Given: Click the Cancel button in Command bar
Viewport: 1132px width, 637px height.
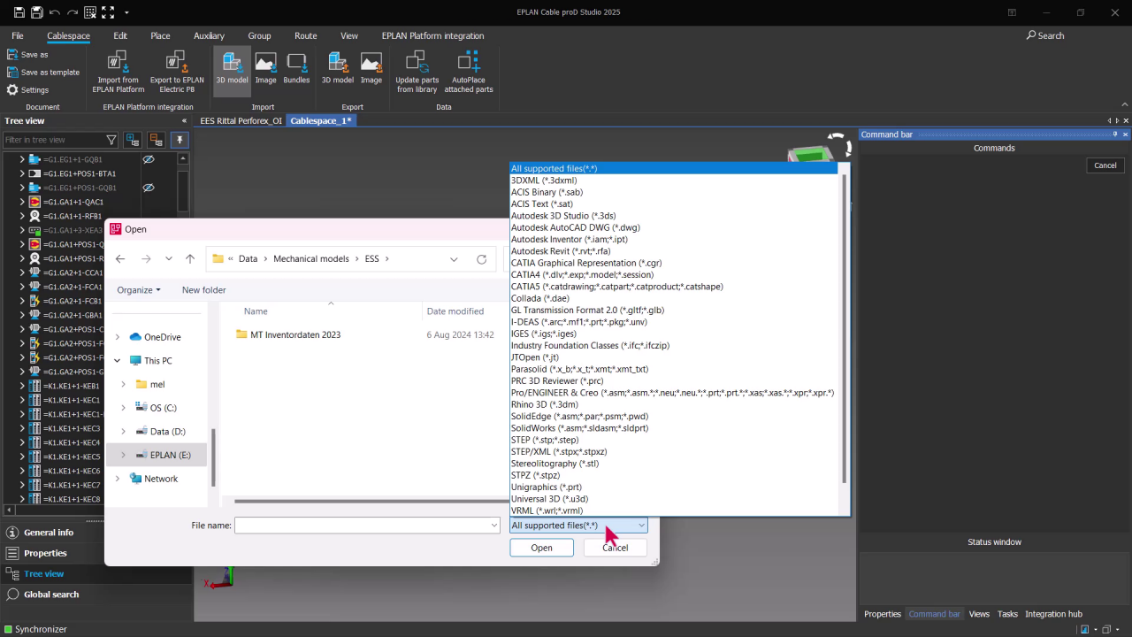Looking at the screenshot, I should pos(1105,165).
